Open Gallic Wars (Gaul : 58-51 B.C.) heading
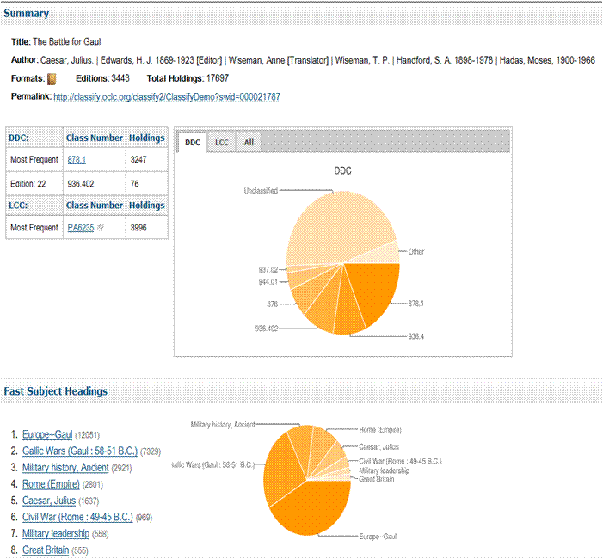This screenshot has height=559, width=603. 80,451
